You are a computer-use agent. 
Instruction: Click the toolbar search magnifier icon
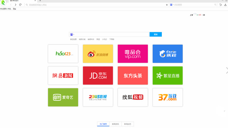point(215,5)
